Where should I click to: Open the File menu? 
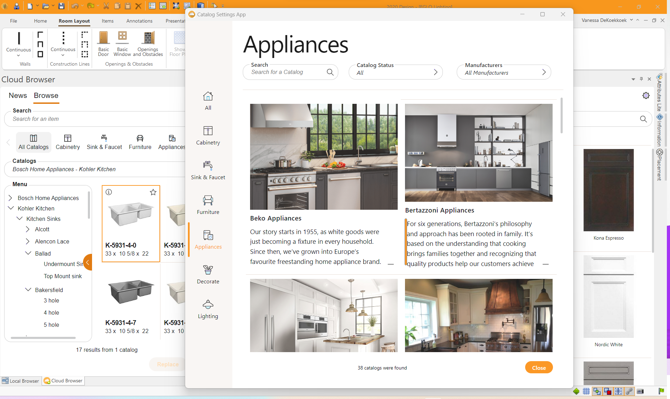(14, 21)
